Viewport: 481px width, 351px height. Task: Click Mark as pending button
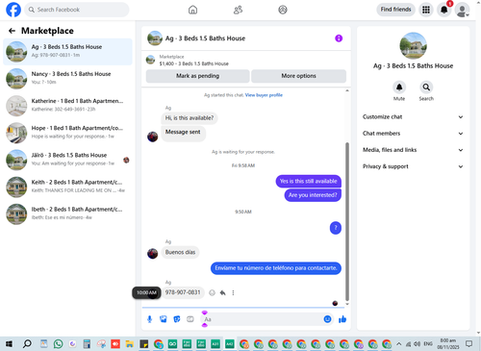pos(197,76)
